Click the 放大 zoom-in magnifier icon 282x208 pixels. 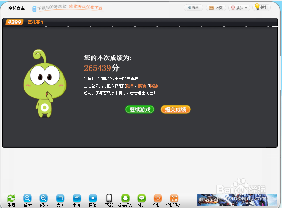pos(27,198)
